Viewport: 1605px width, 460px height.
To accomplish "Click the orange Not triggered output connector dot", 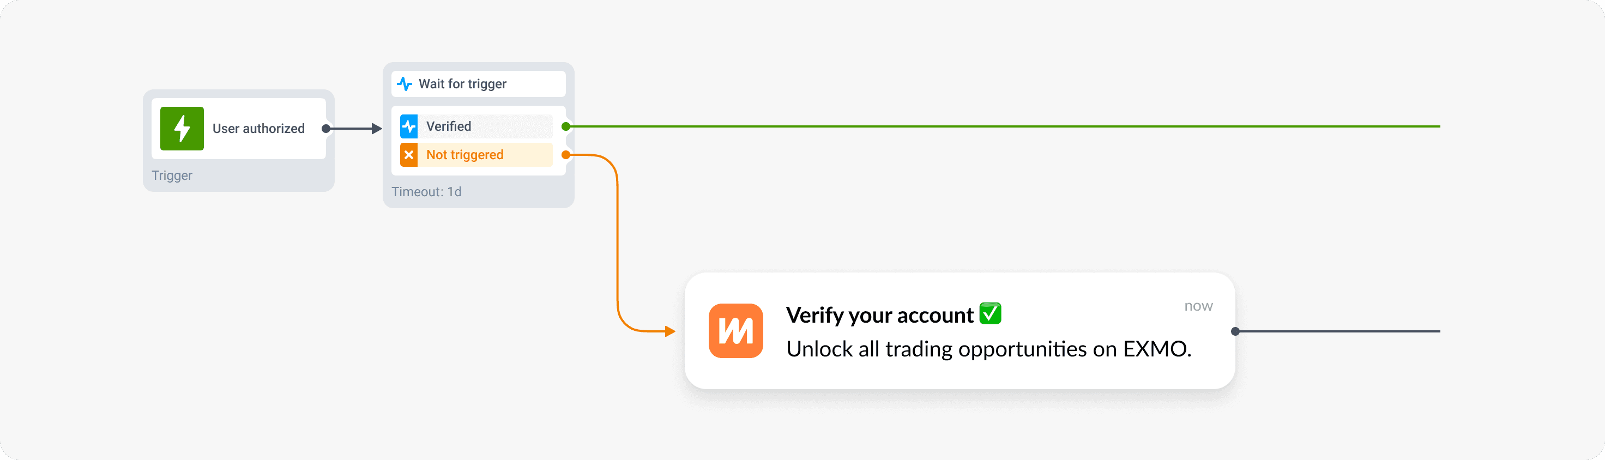I will tap(566, 155).
